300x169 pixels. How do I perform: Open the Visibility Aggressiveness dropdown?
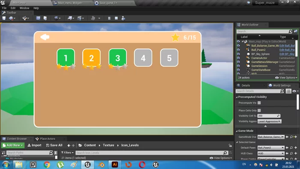click(270, 121)
